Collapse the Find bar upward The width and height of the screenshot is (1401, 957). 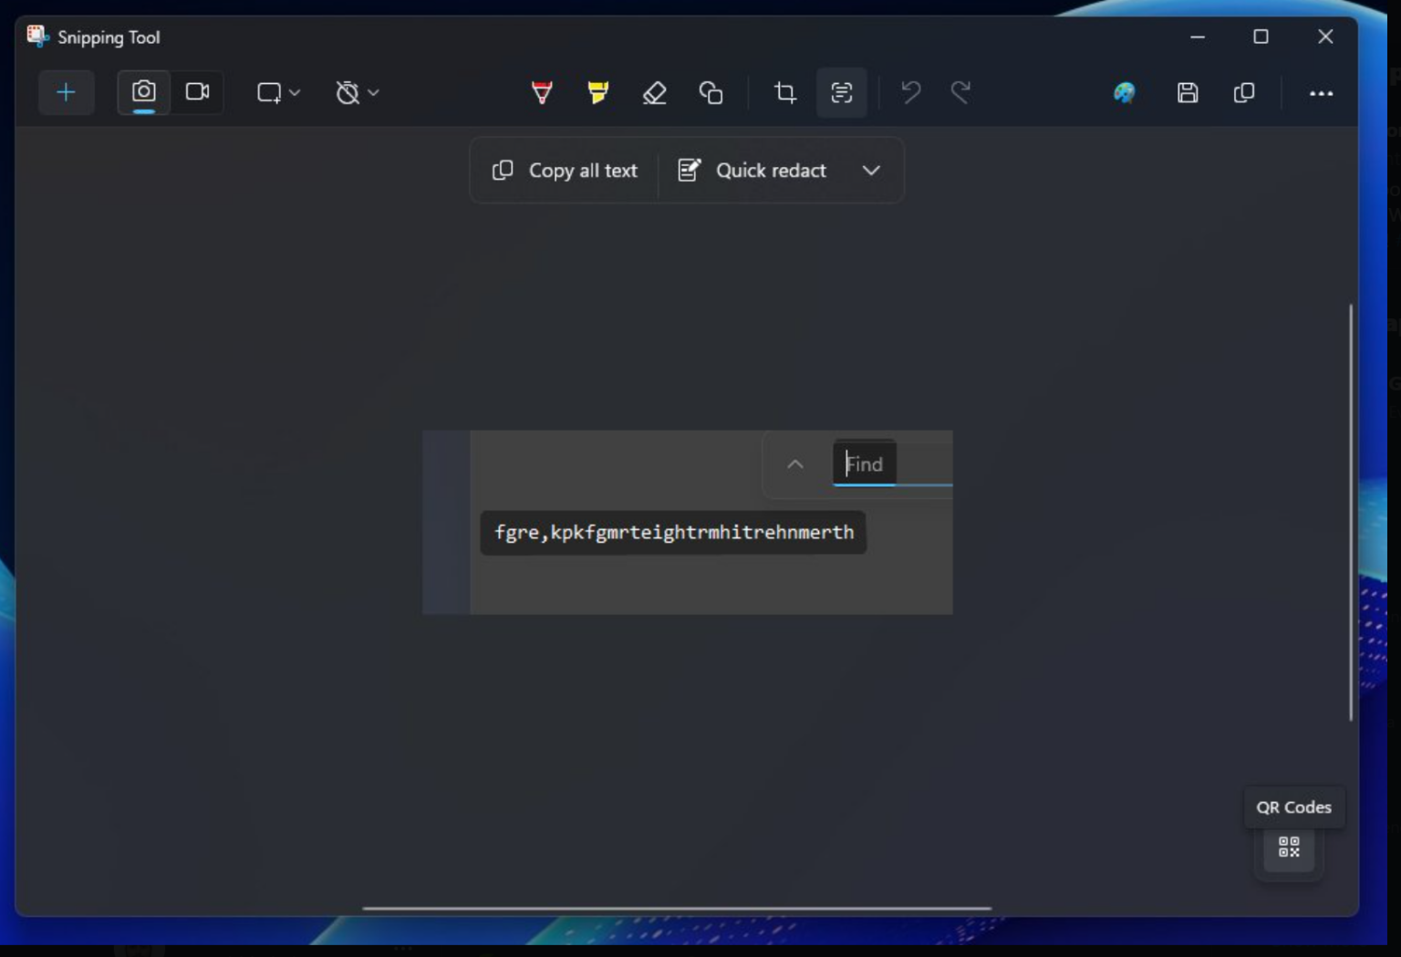pyautogui.click(x=794, y=464)
